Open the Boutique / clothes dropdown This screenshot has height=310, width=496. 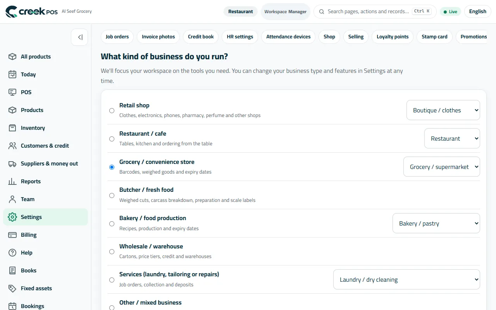443,110
